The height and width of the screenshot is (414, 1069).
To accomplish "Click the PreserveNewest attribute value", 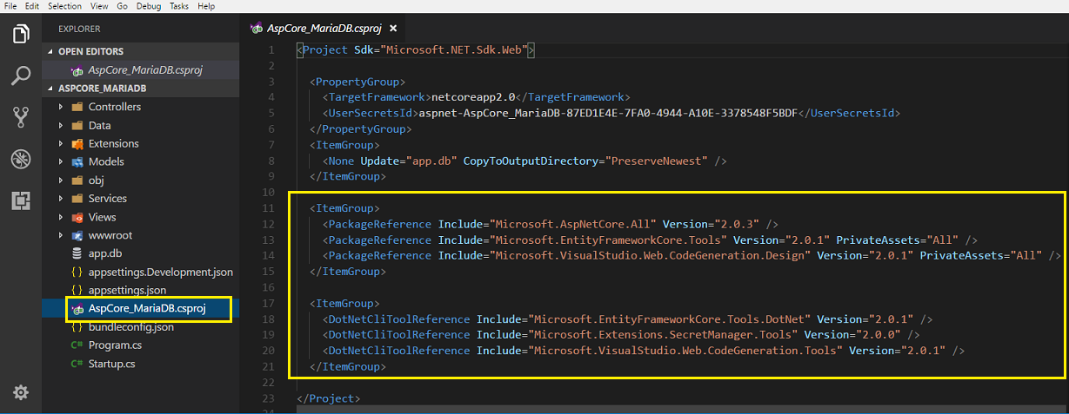I will point(658,161).
